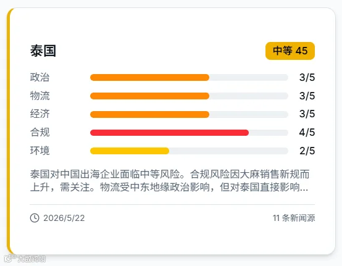Click the watermark logo at bottom left
342x266 pixels.
click(x=25, y=259)
